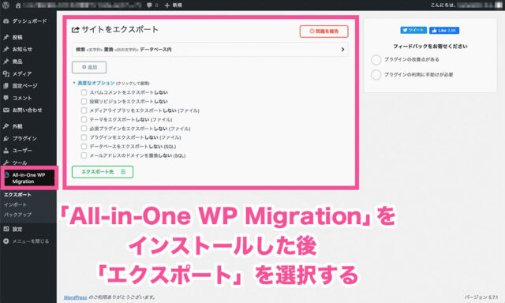Collapse sidebar with メニューを閉じる
505x303 pixels.
click(x=26, y=241)
